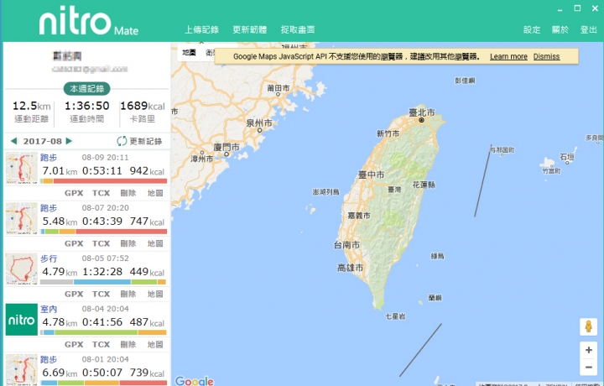The image size is (604, 386).
Task: Click heart-rate zone bar of 4.79 km walk
Action: coord(104,282)
